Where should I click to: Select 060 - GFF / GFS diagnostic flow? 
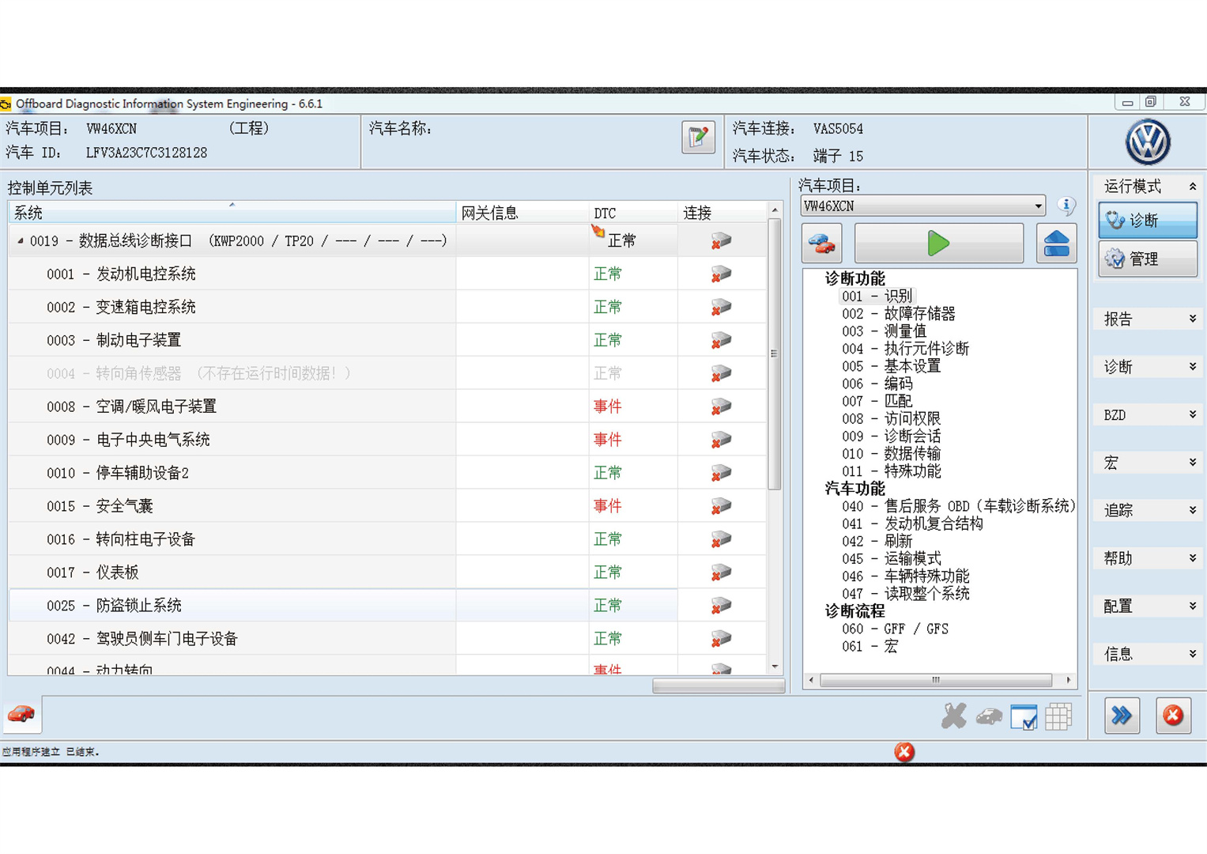(895, 629)
